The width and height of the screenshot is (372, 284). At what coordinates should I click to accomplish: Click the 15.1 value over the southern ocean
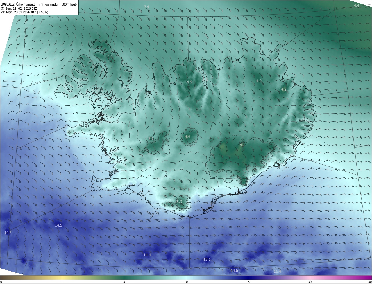click(207, 259)
